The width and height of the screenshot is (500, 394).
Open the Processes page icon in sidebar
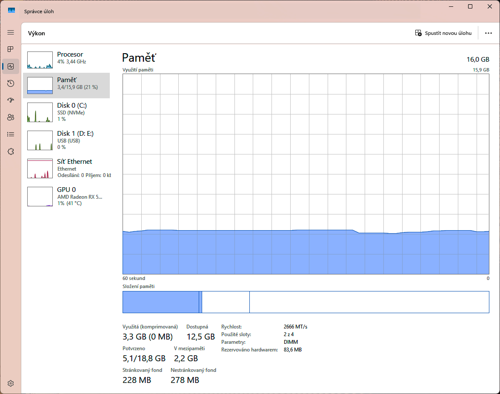tap(11, 49)
